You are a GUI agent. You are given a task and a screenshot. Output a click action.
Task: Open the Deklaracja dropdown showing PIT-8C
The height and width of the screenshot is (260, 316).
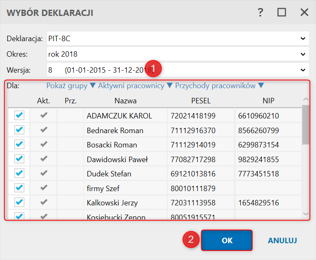pyautogui.click(x=303, y=39)
